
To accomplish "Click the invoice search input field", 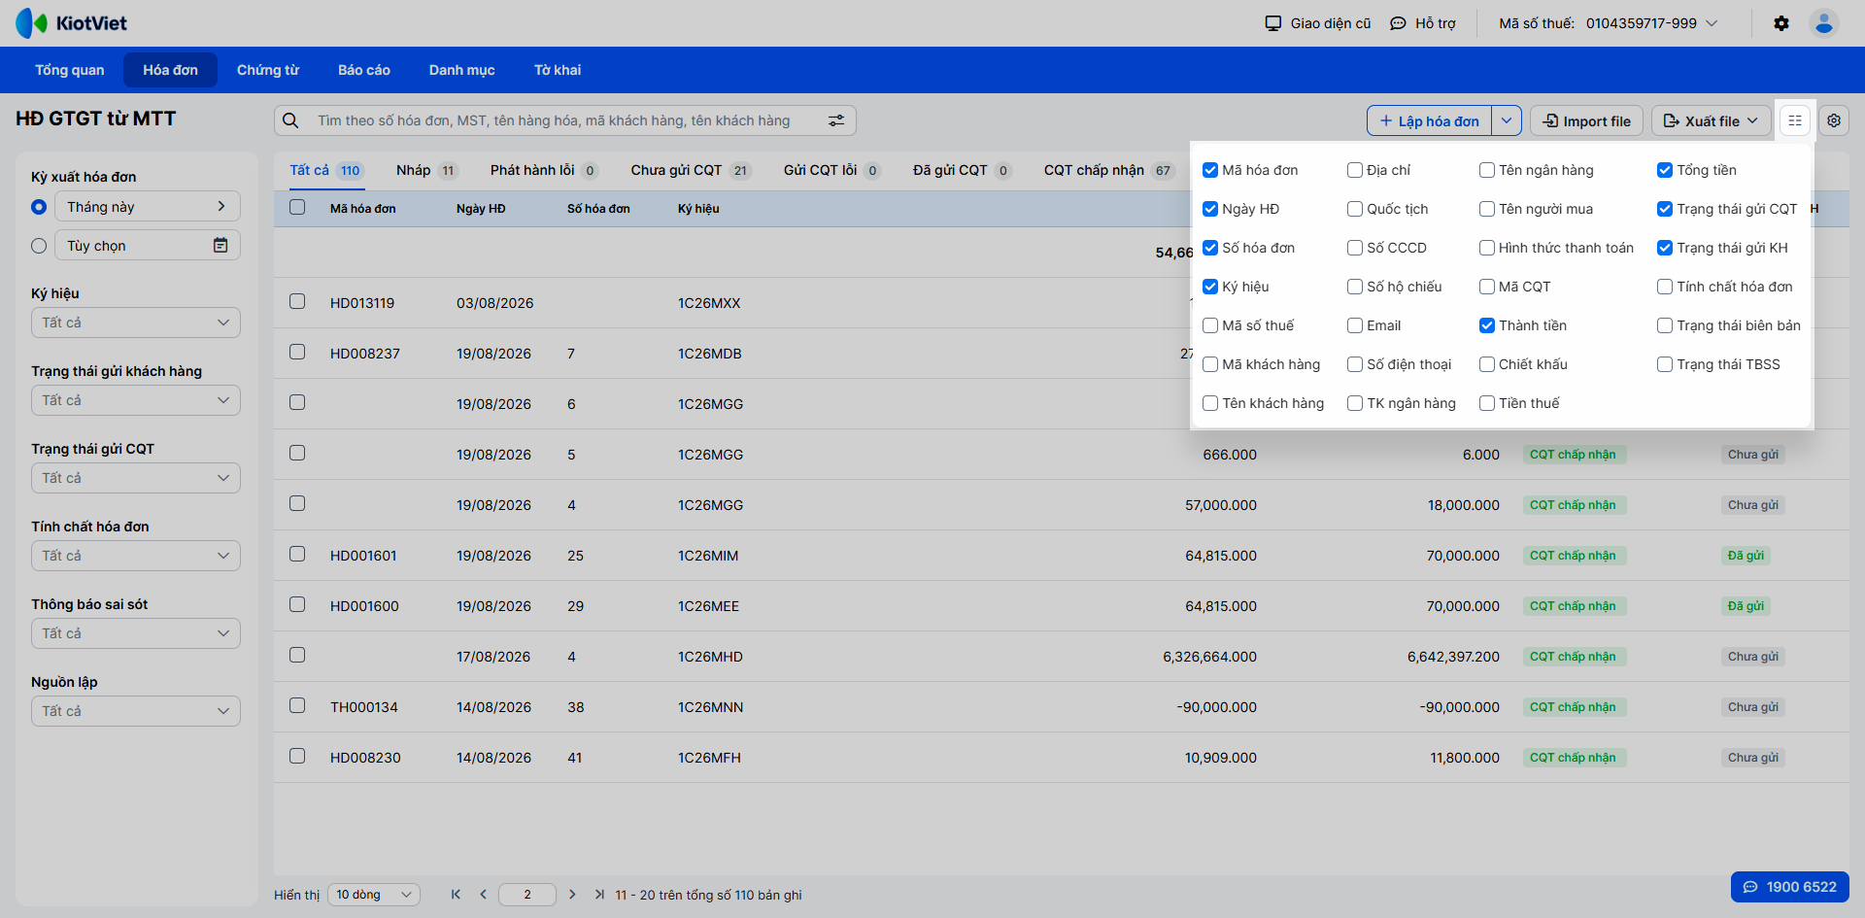I will pyautogui.click(x=563, y=120).
